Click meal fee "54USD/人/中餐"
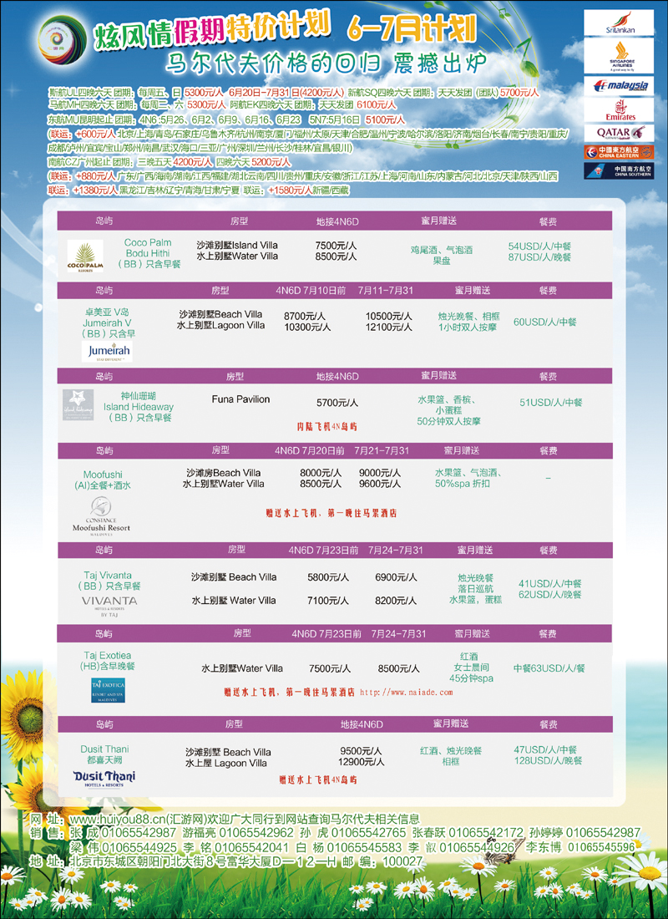The image size is (668, 919). click(x=539, y=246)
